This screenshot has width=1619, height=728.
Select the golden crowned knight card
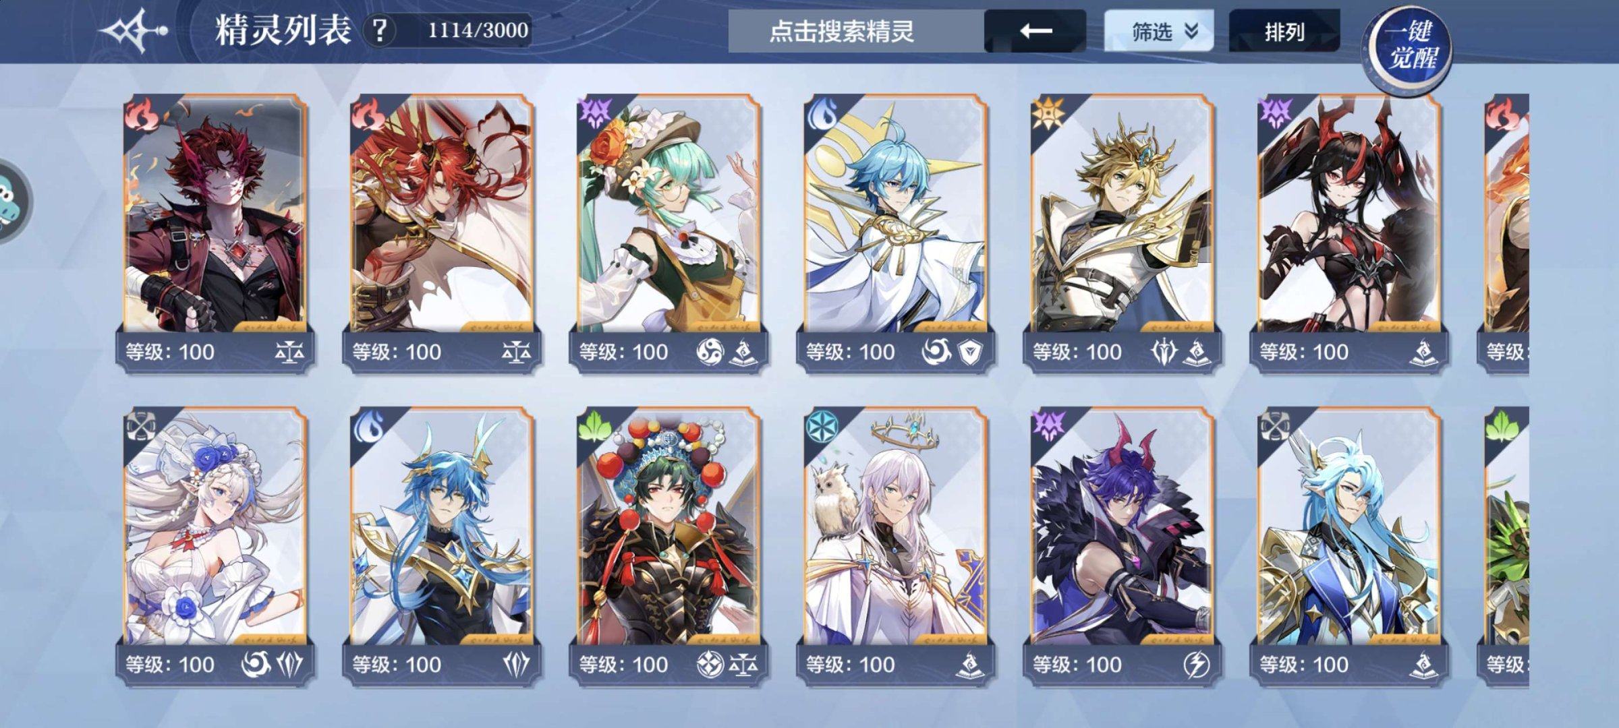click(x=1122, y=233)
